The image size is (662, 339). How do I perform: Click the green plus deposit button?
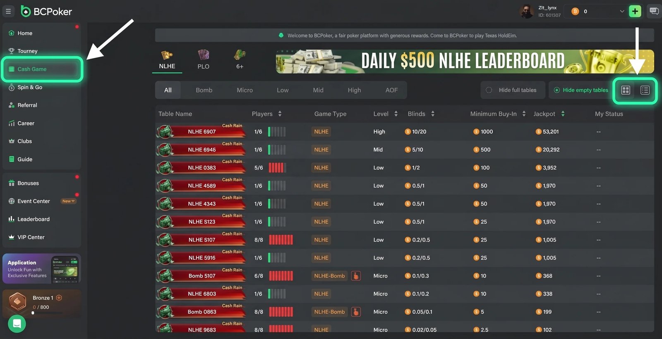click(635, 11)
